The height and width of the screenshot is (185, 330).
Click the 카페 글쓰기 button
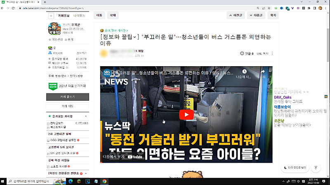[x=68, y=97]
